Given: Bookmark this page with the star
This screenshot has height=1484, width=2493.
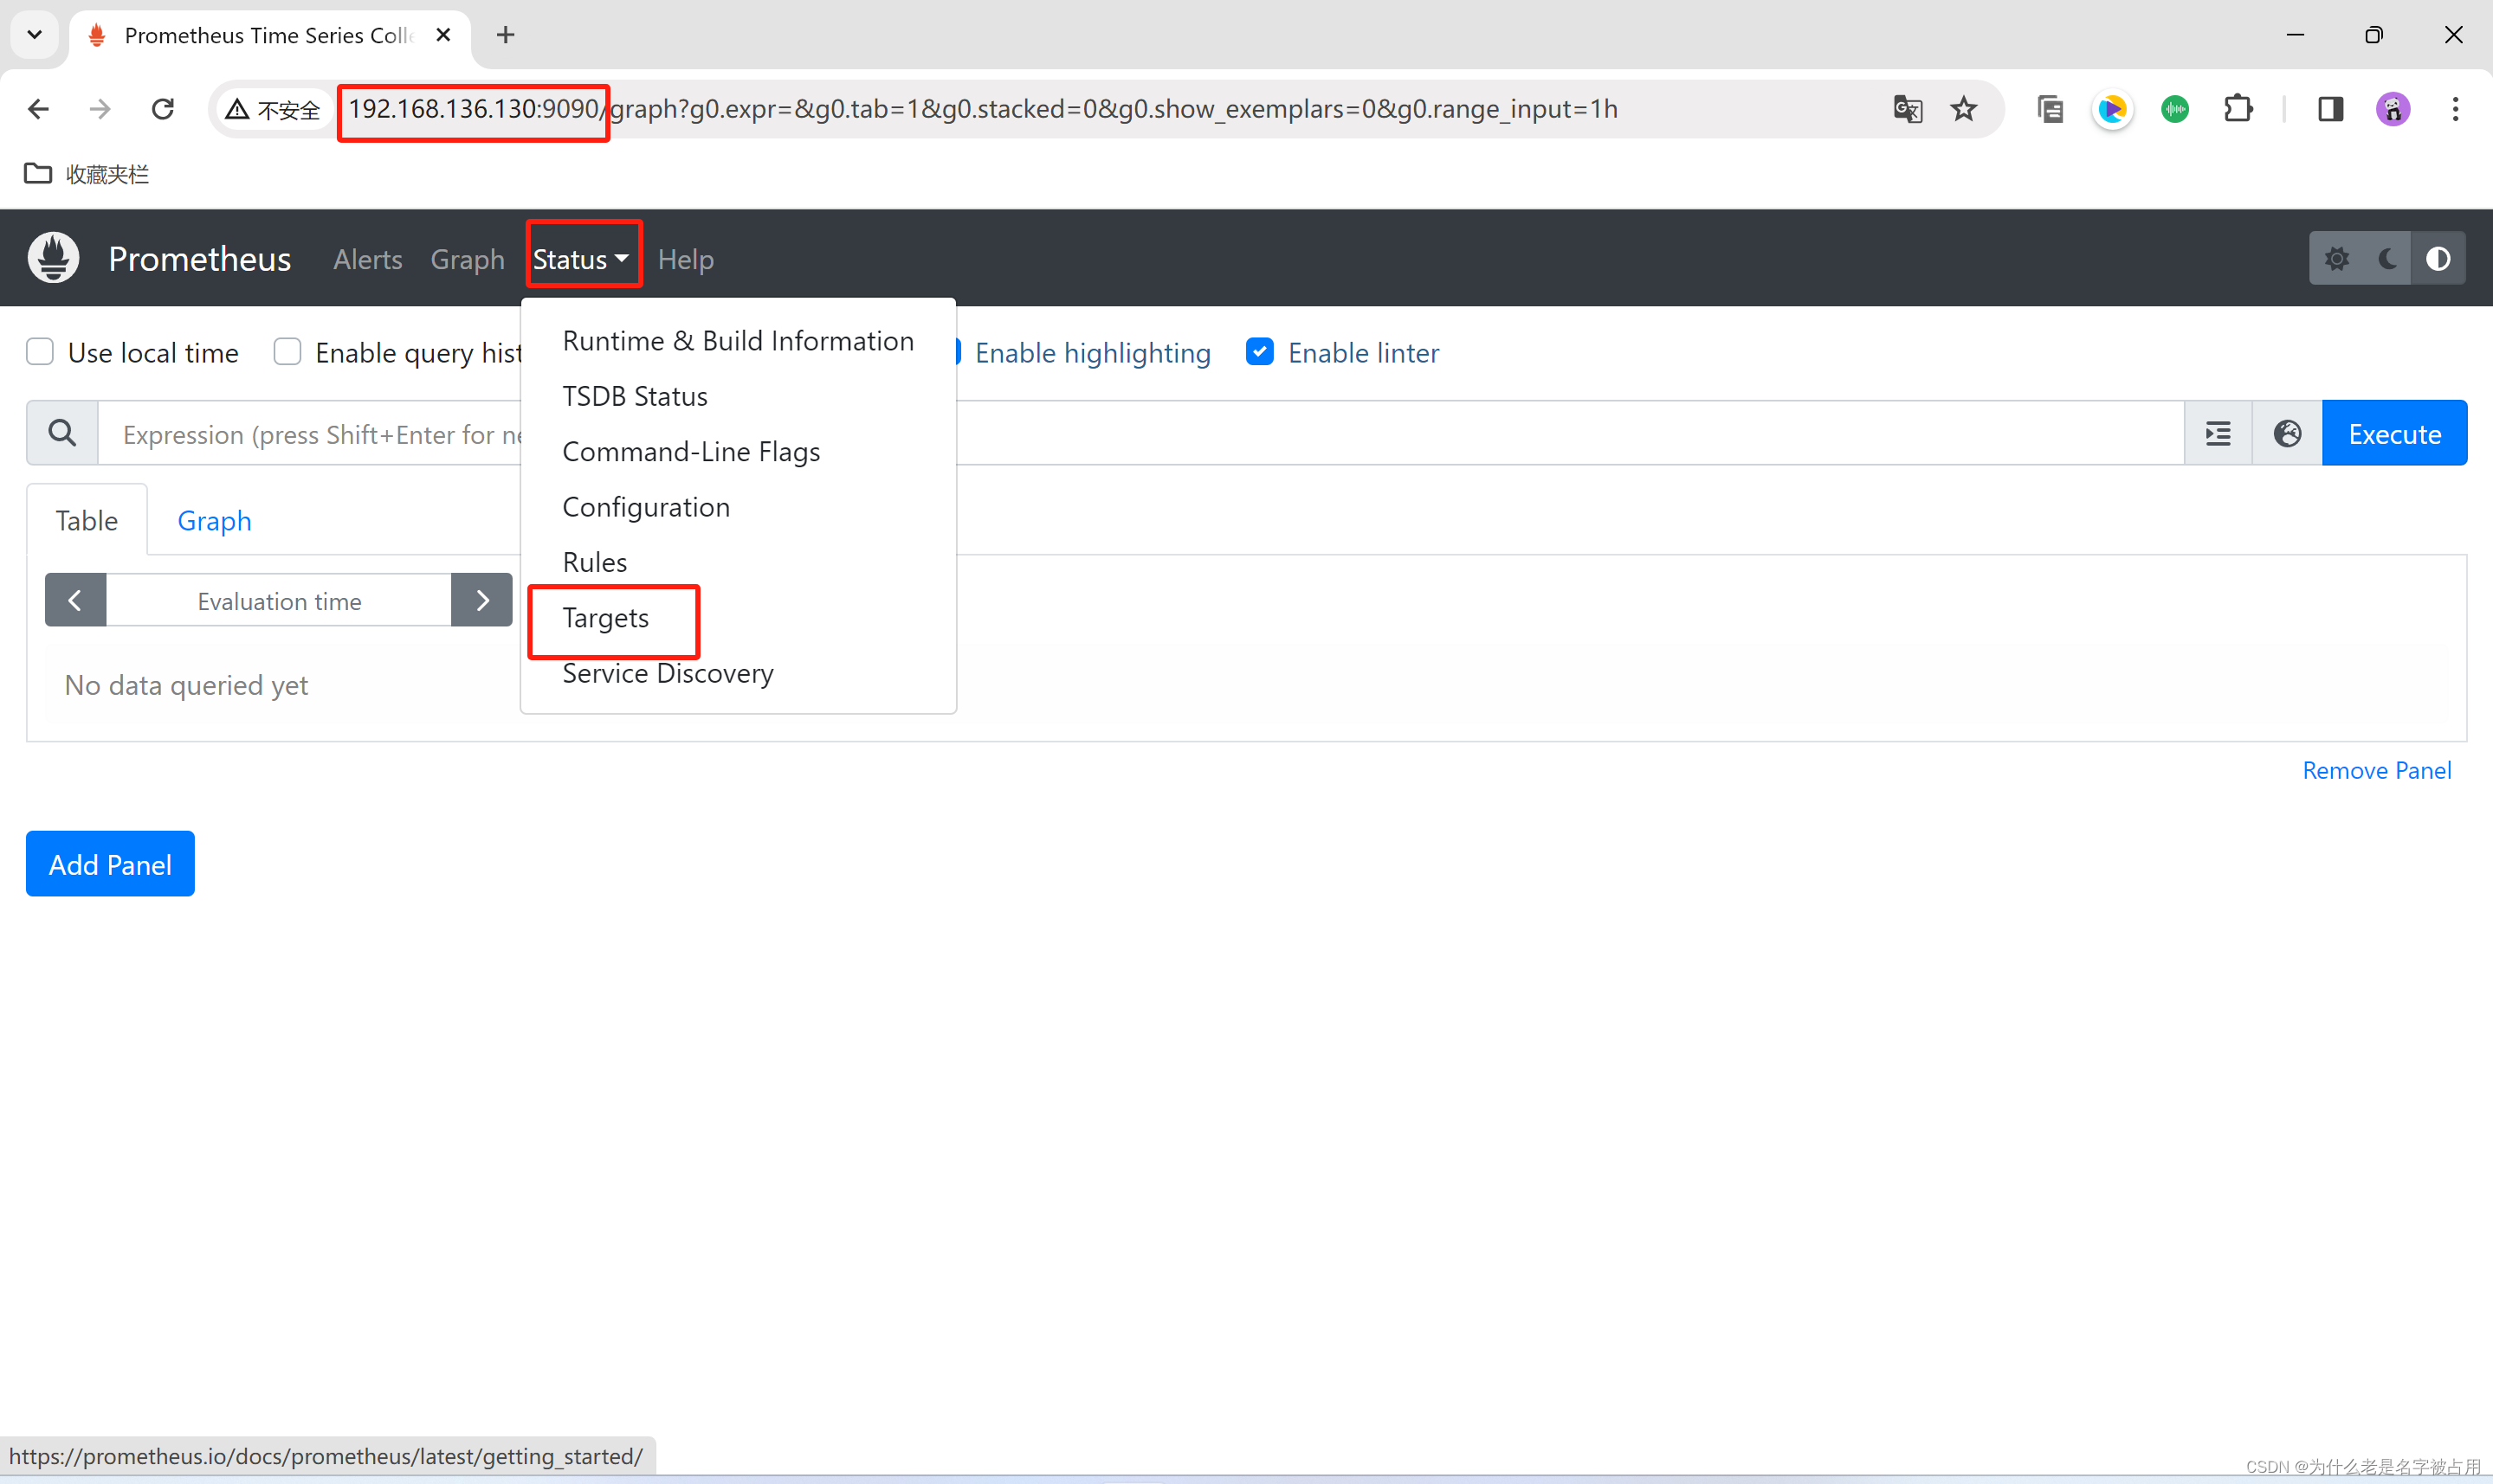Looking at the screenshot, I should click(1964, 109).
